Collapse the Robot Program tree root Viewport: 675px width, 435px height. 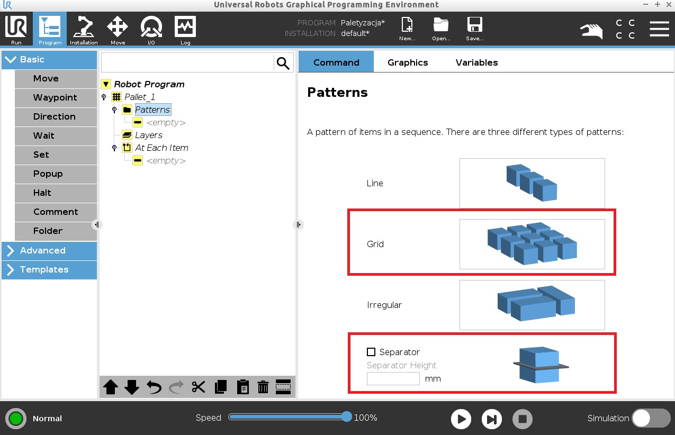[x=106, y=84]
